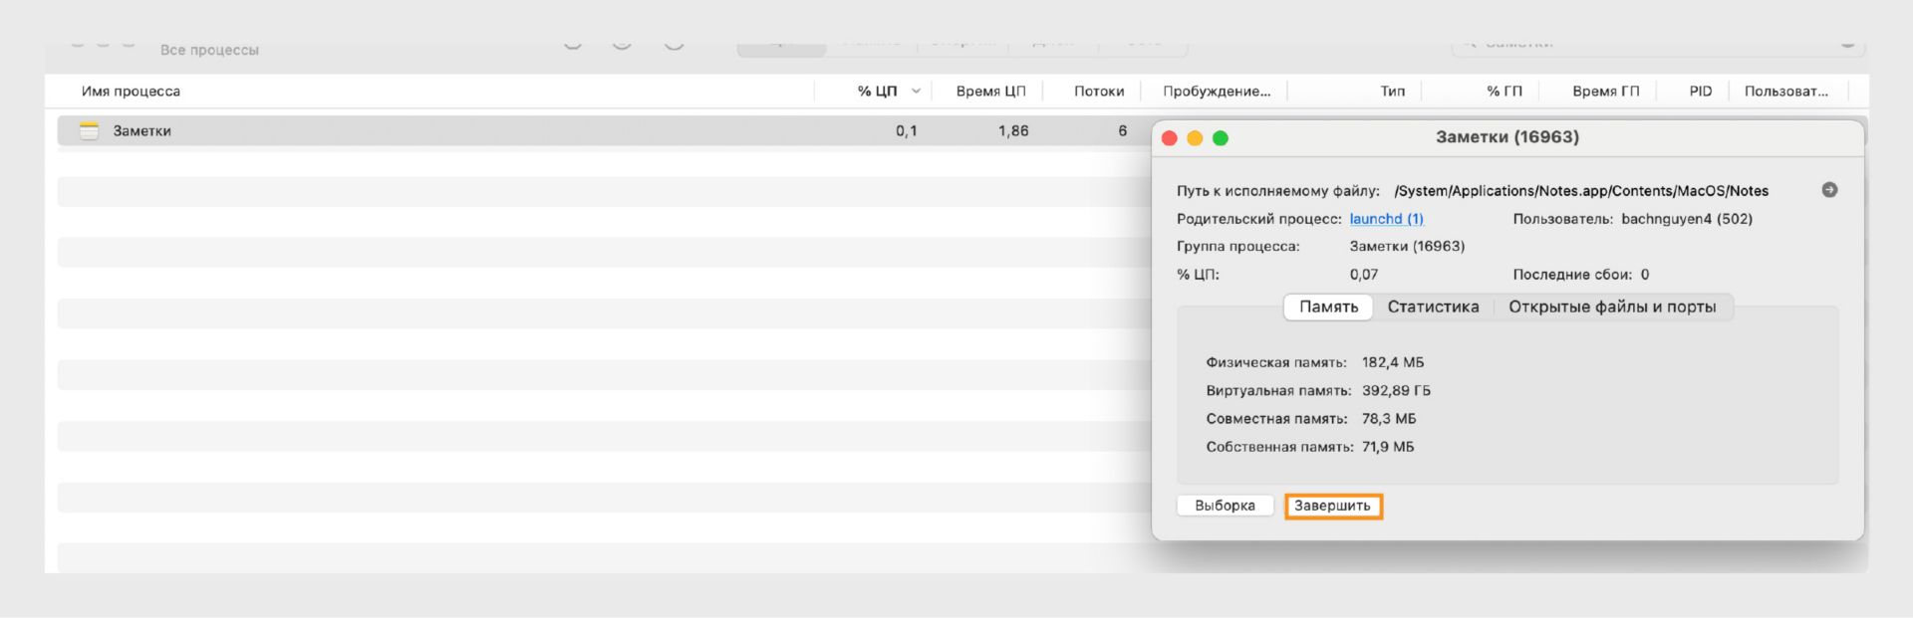Sort by Время ГП column header
The height and width of the screenshot is (618, 1913).
(x=1605, y=92)
